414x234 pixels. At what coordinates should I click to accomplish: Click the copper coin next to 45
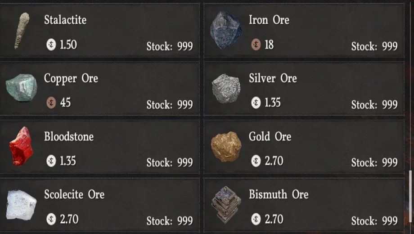point(51,103)
